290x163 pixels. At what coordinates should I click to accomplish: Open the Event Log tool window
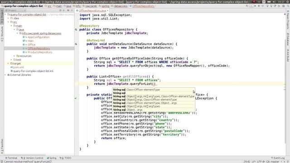pos(278,158)
